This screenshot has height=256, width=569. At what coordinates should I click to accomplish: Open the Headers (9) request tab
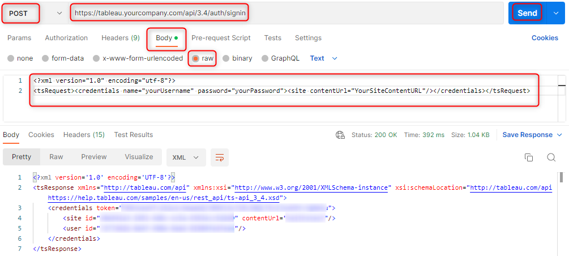(x=121, y=38)
